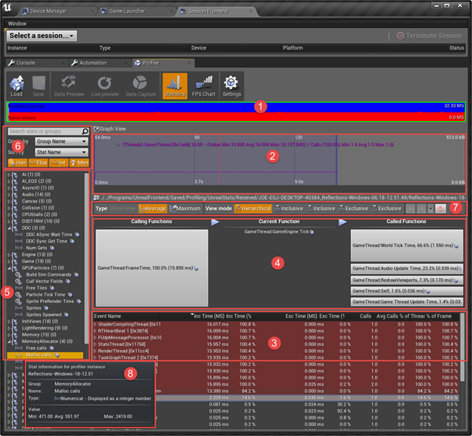This screenshot has height=436, width=472.
Task: Switch to the Console tab
Action: (26, 63)
